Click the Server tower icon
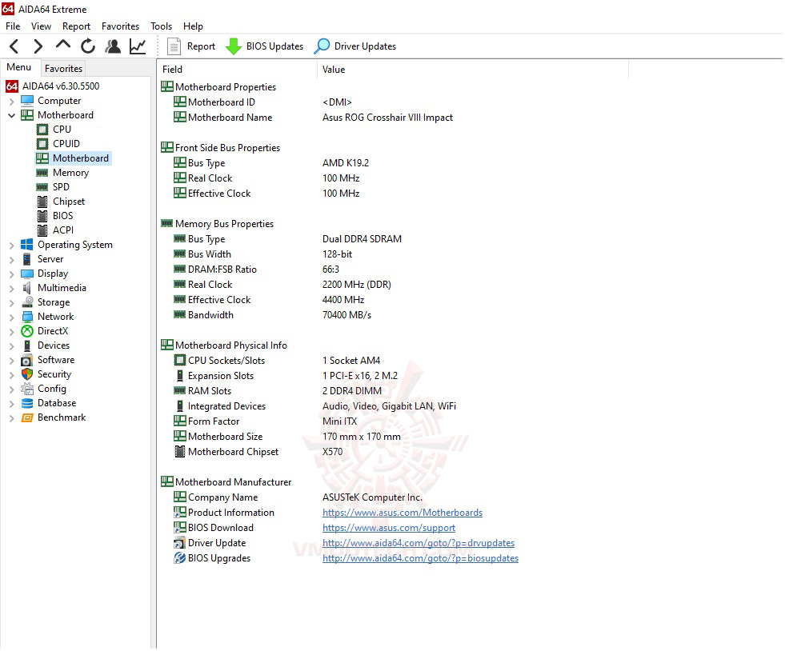Viewport: 785px width, 651px height. 27,259
